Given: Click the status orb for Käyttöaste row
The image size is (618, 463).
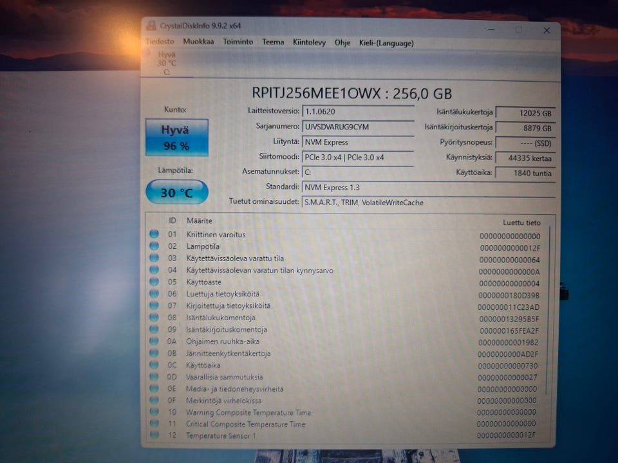Looking at the screenshot, I should point(154,282).
